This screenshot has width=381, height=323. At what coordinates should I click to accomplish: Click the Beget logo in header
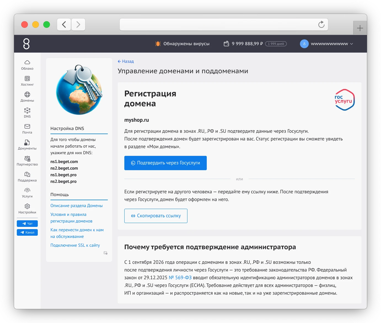pyautogui.click(x=26, y=44)
